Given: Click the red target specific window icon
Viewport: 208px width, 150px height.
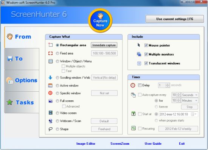Looking at the screenshot, I should coord(50,93).
